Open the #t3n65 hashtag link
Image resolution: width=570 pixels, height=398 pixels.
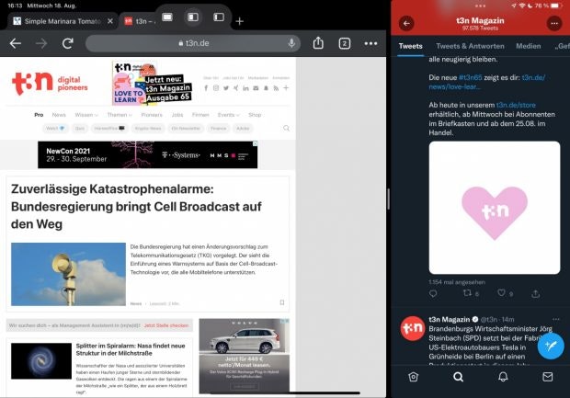point(470,77)
